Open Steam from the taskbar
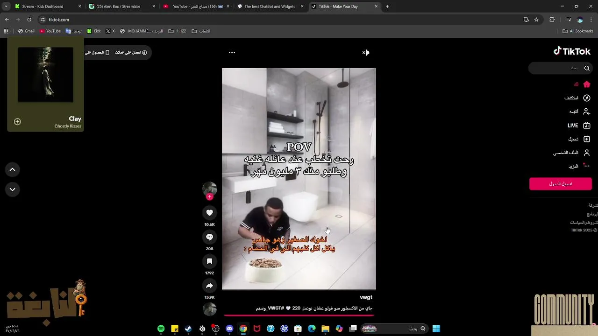 188,329
